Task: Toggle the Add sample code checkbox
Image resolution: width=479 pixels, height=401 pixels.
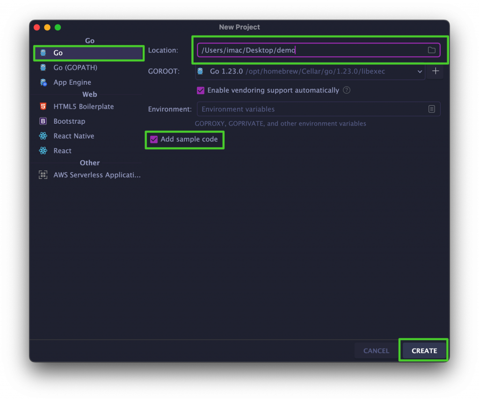Action: coord(153,139)
